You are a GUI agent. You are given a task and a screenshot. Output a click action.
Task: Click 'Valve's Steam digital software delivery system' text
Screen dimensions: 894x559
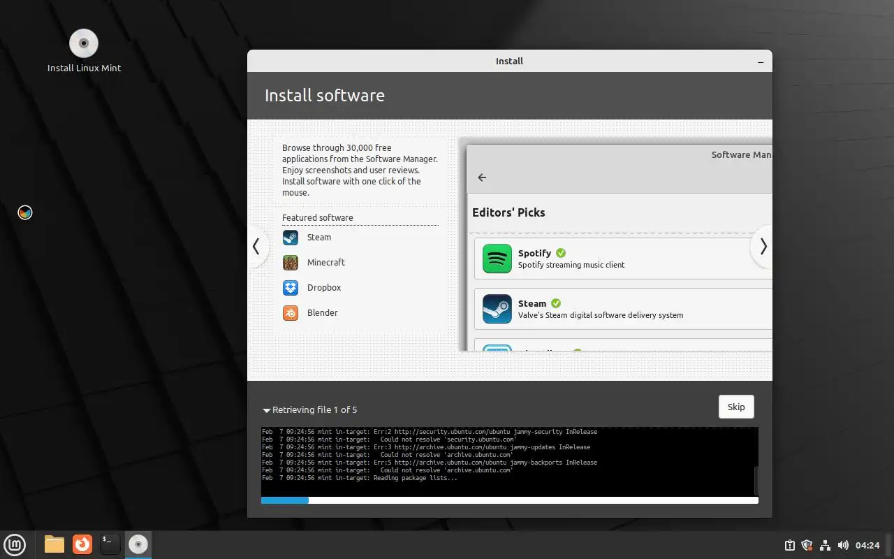tap(601, 315)
